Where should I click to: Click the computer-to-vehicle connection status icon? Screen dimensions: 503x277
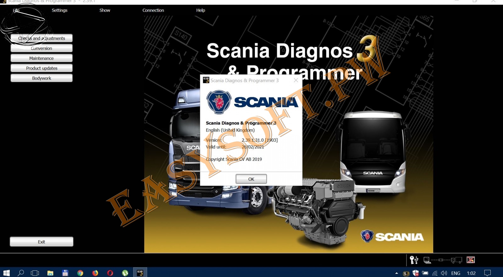click(443, 260)
